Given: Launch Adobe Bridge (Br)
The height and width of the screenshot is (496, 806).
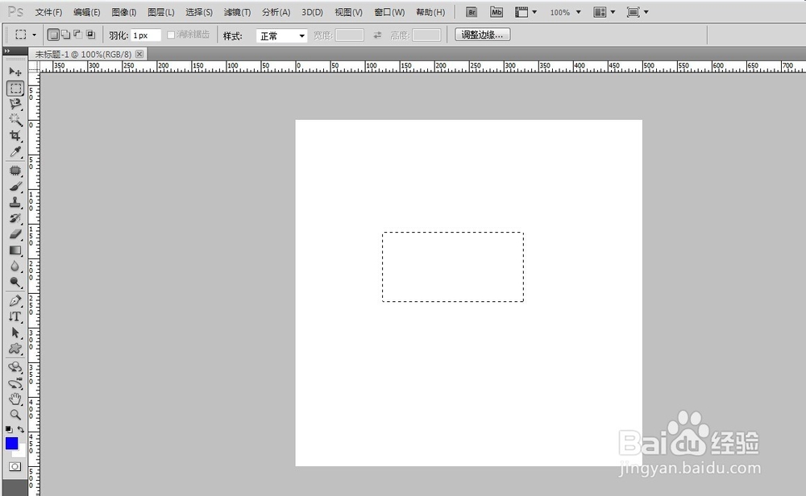Looking at the screenshot, I should tap(472, 12).
